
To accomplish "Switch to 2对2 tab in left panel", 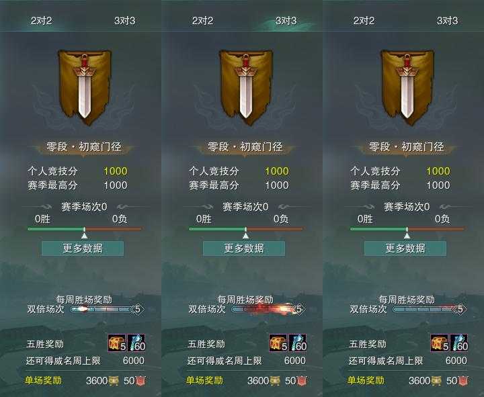I will point(41,21).
